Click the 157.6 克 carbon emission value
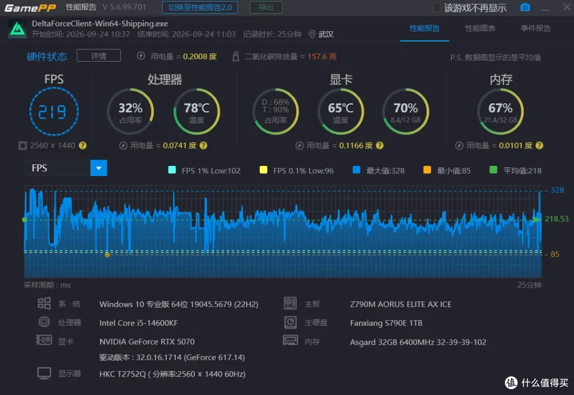The width and height of the screenshot is (574, 395). 322,56
